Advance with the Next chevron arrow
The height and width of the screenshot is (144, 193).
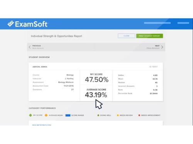(x=162, y=47)
